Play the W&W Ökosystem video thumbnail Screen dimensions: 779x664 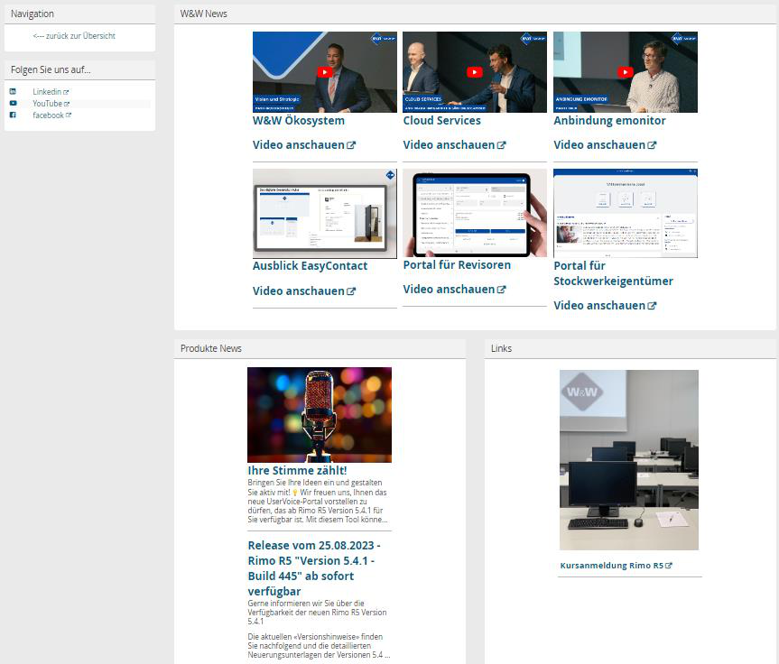tap(324, 72)
